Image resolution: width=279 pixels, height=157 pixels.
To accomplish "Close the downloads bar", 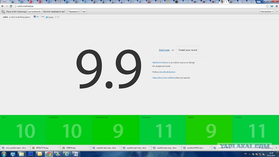I will (x=276, y=148).
